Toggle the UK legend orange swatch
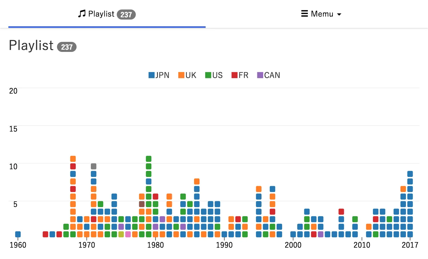Image resolution: width=428 pixels, height=259 pixels. [181, 75]
